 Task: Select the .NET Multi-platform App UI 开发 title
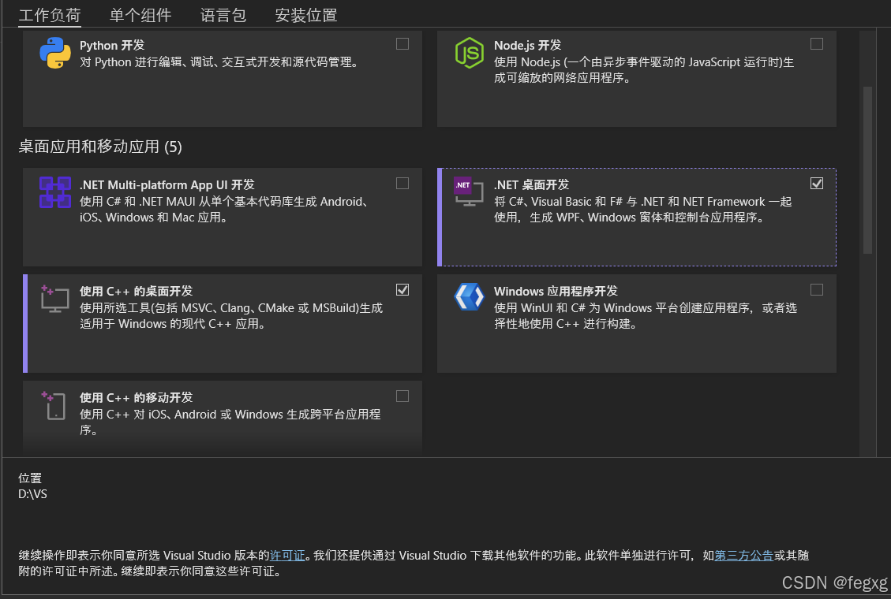167,185
